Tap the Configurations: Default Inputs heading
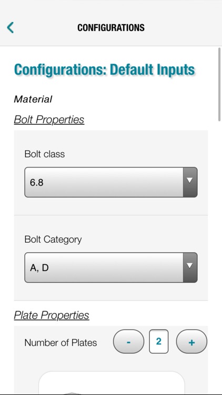The height and width of the screenshot is (395, 222). tap(105, 70)
